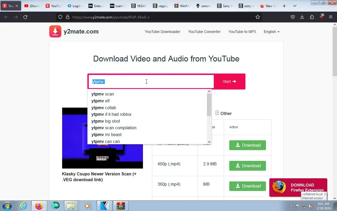Click the suggestion list scroll-up arrow

[x=209, y=92]
